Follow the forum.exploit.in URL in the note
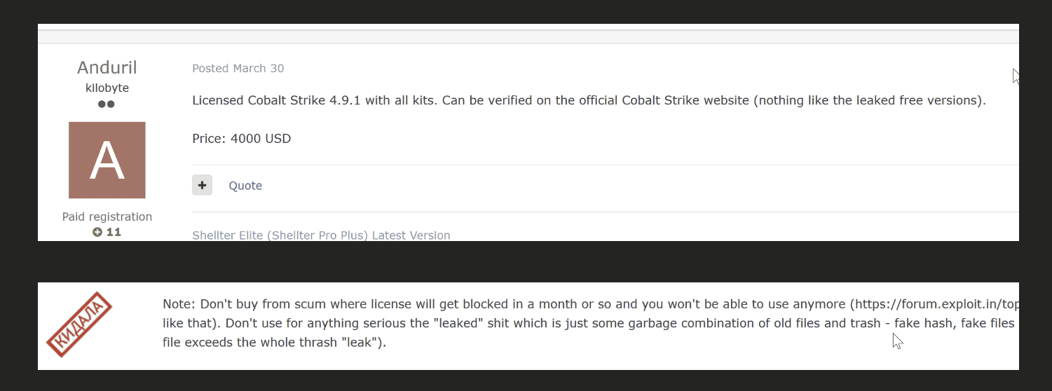The image size is (1052, 391). coord(936,304)
